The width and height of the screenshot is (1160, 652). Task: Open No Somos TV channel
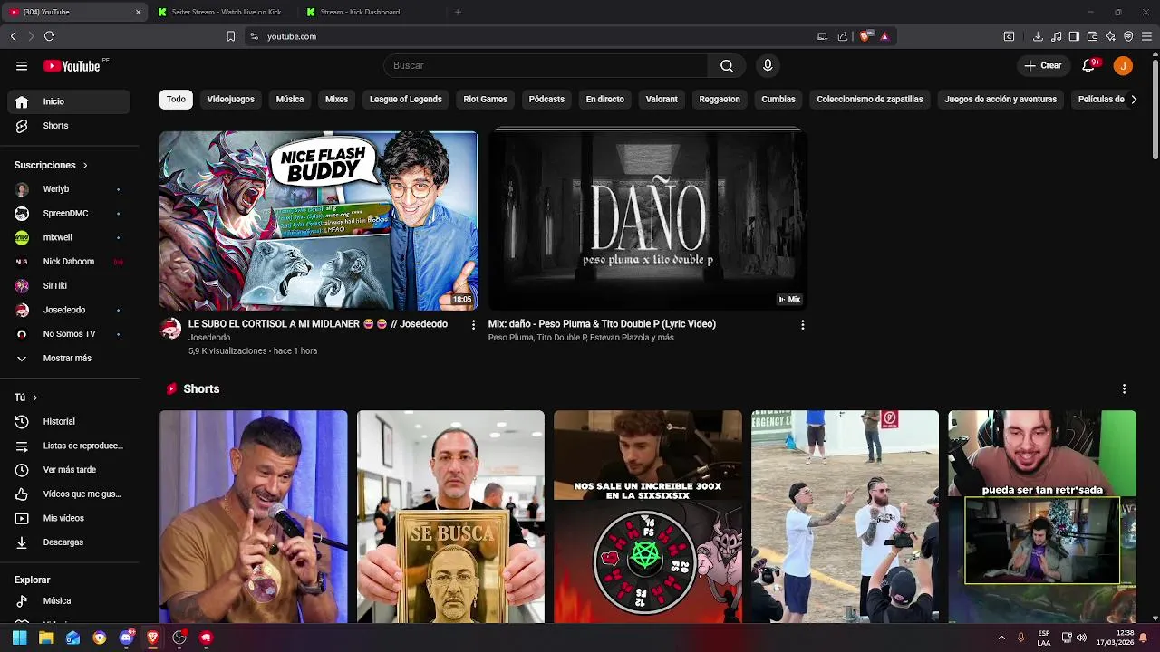click(69, 334)
